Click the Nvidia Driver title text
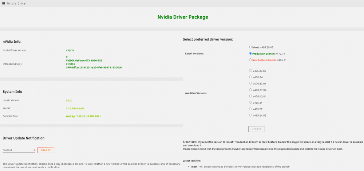The height and width of the screenshot is (171, 364). coord(17,4)
